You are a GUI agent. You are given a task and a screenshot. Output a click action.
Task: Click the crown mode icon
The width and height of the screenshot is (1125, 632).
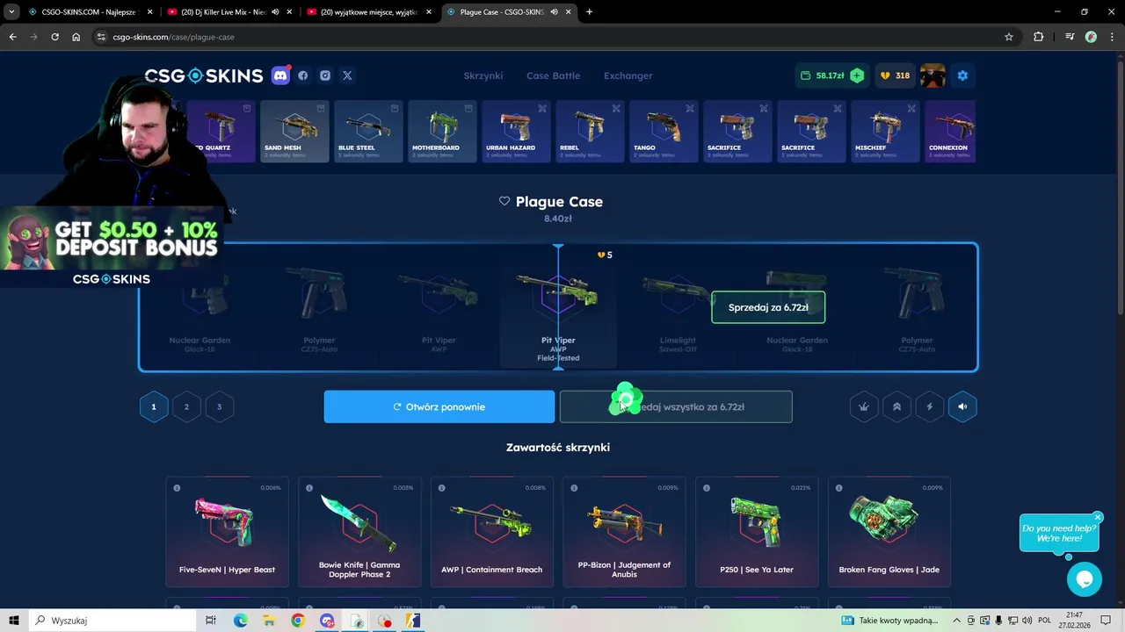click(x=864, y=406)
